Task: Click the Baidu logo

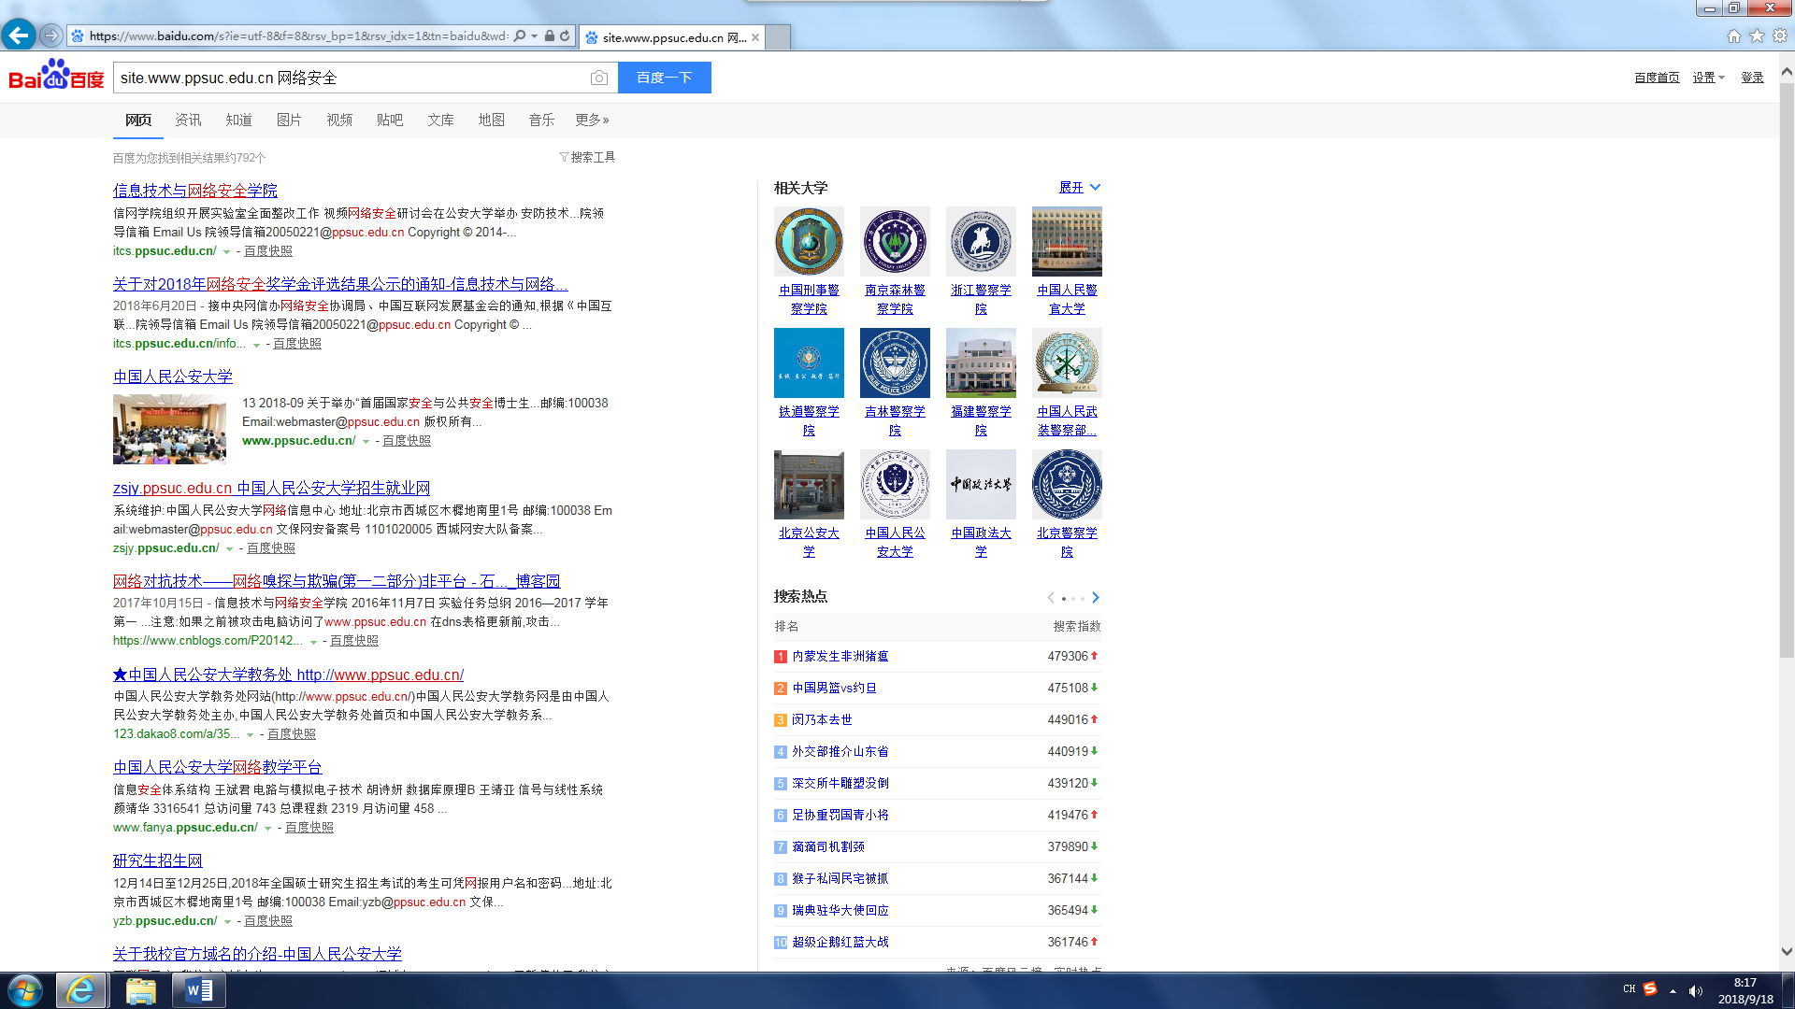Action: (x=56, y=76)
